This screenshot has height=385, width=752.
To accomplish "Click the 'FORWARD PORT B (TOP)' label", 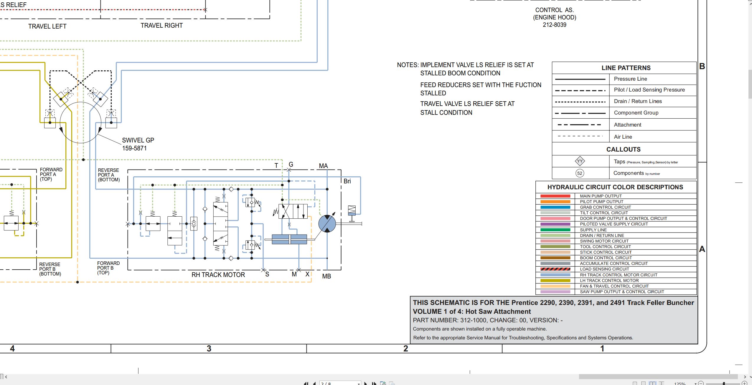I will [x=108, y=268].
